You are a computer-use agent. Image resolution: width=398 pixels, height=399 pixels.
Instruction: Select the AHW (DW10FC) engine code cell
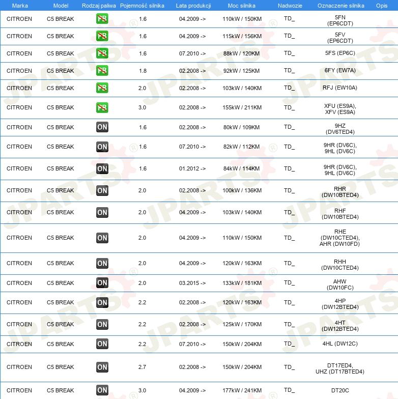[x=340, y=284]
